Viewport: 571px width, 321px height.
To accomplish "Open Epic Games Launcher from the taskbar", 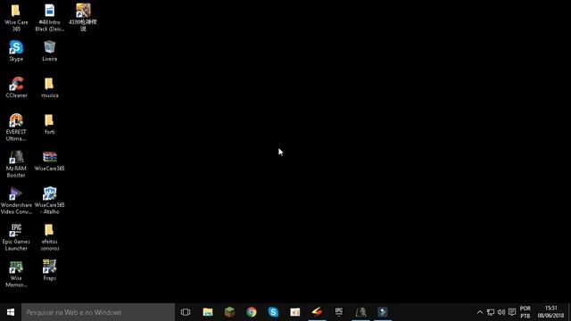I will coord(339,312).
